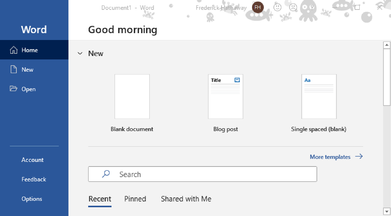Click the magnifier icon in search box
The width and height of the screenshot is (391, 216).
pos(106,174)
